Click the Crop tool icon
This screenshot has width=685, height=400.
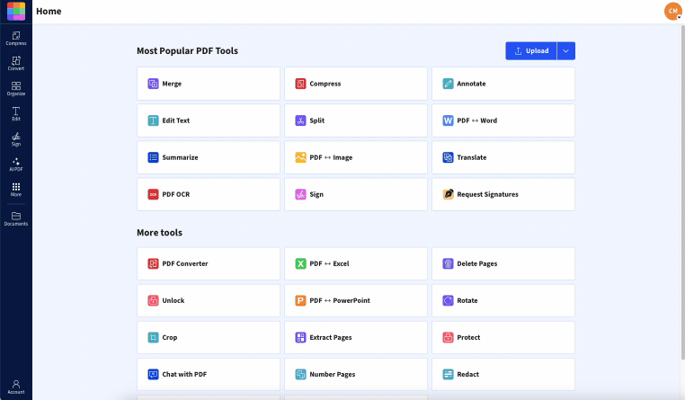coord(153,338)
